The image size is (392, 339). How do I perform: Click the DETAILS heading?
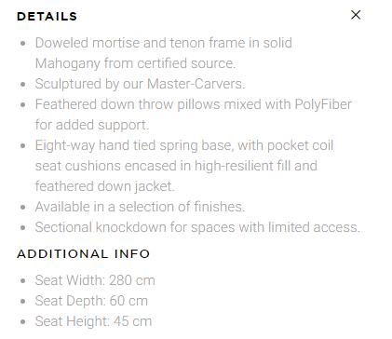pos(47,17)
